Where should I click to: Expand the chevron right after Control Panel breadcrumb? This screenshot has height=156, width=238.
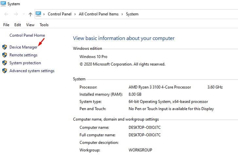point(75,14)
